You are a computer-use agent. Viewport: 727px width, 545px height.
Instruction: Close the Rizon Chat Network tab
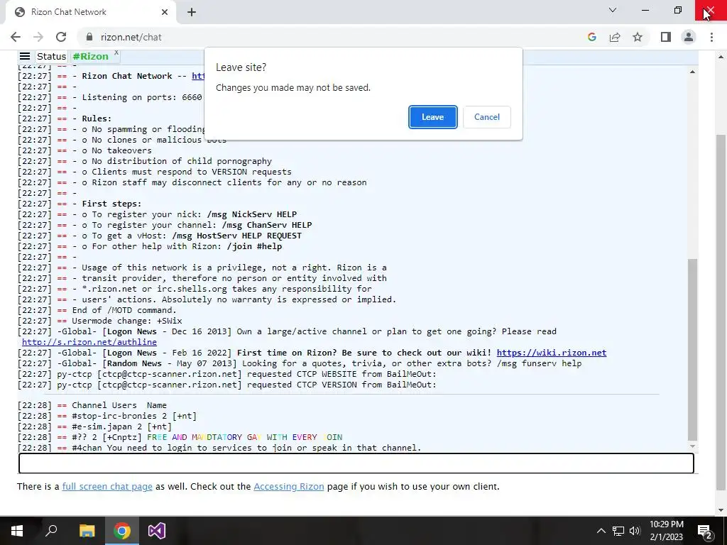pyautogui.click(x=165, y=12)
